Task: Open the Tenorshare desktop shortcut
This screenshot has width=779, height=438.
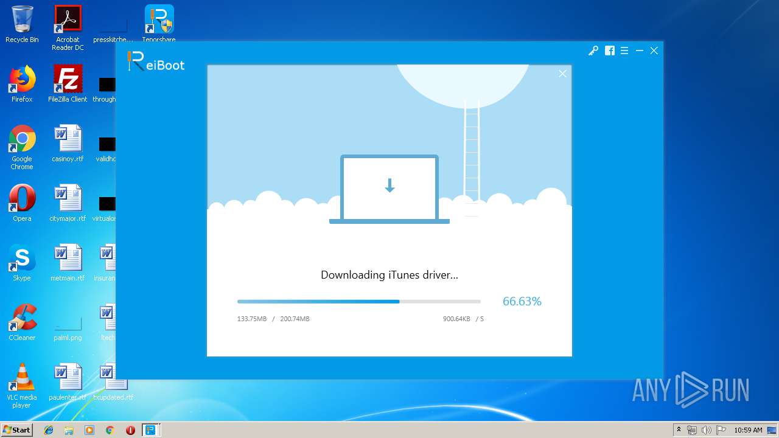Action: 159,24
